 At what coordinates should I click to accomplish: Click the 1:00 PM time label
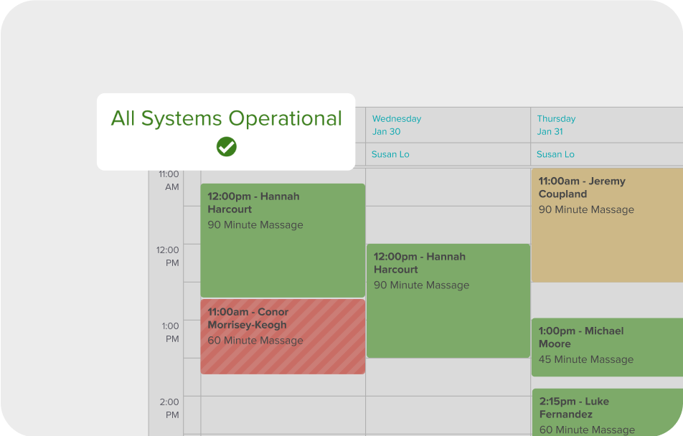(169, 332)
